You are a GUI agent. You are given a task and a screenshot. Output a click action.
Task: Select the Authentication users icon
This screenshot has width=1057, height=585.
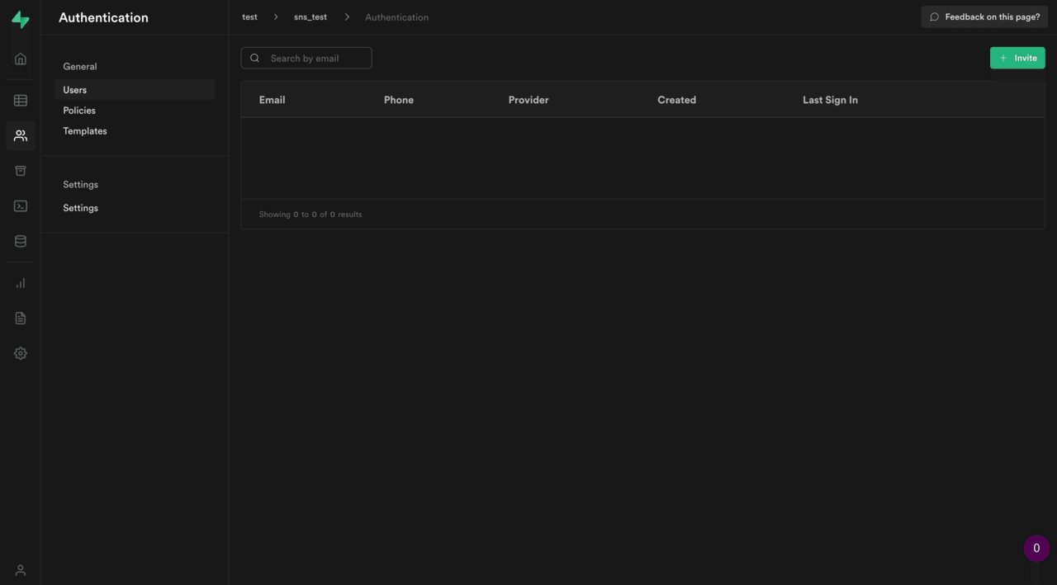coord(21,136)
